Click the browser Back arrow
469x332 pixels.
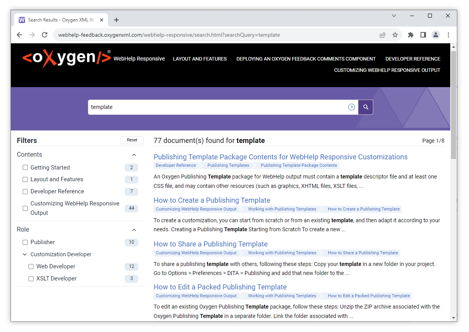click(x=20, y=35)
